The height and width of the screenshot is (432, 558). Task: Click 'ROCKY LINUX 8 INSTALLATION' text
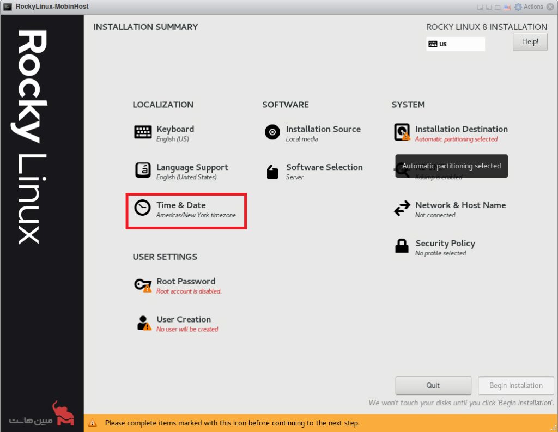click(x=487, y=27)
